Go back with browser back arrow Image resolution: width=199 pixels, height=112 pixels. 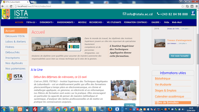[x=3, y=6]
